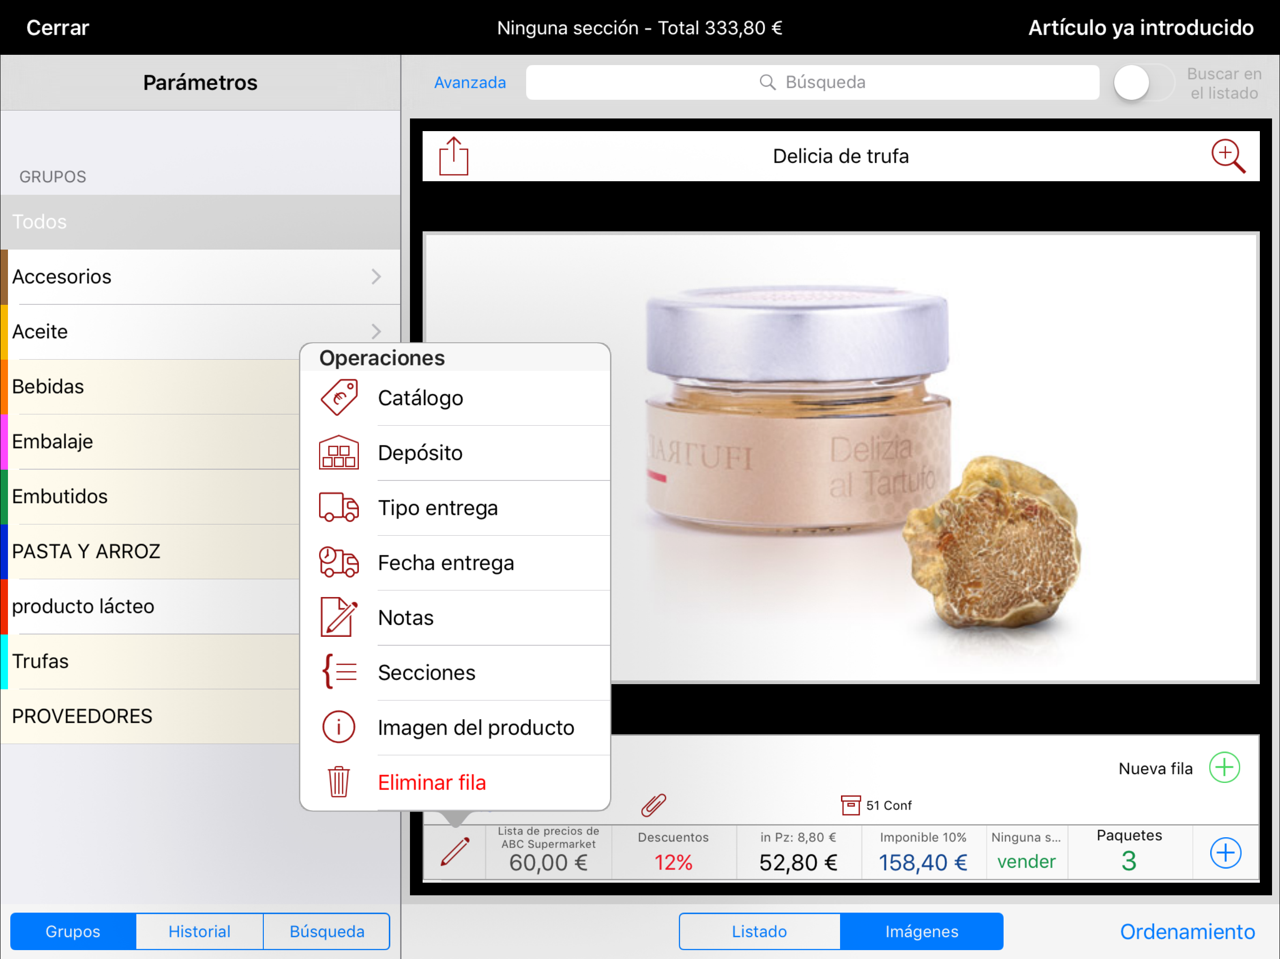Click the box icon next to 51 Conf
This screenshot has height=959, width=1280.
850,804
